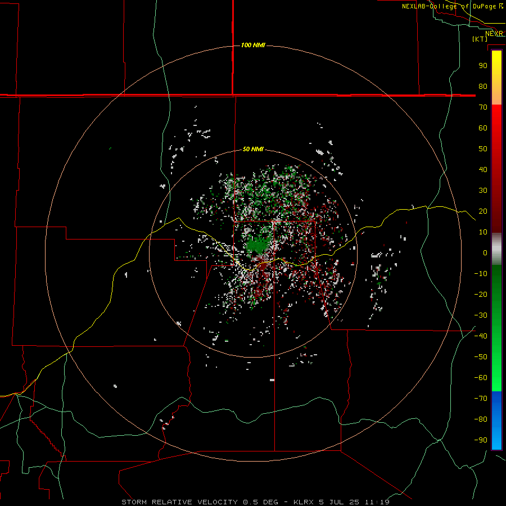Click the 0 value on the velocity scale
The width and height of the screenshot is (506, 506).
[485, 252]
